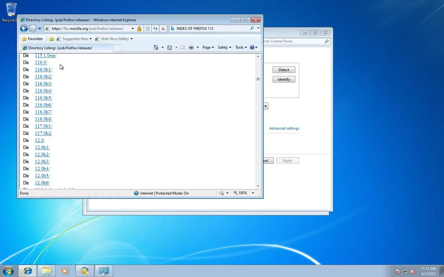Click the Add to Favorites Bar star icon
Screen dimensions: 444x277
point(51,39)
